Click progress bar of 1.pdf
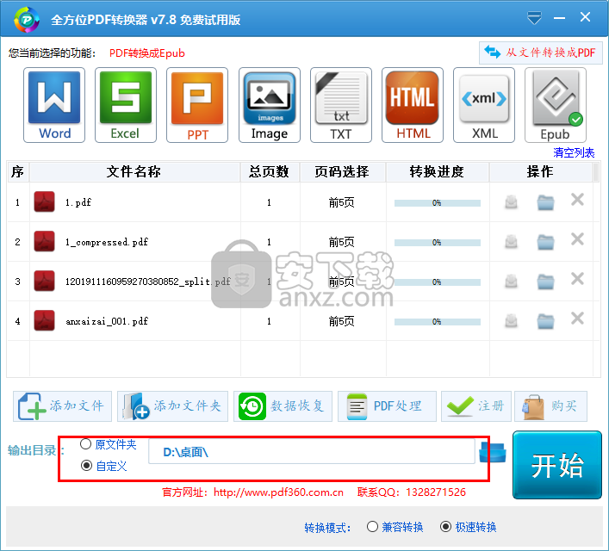Viewport: 609px width, 551px height. [x=438, y=202]
